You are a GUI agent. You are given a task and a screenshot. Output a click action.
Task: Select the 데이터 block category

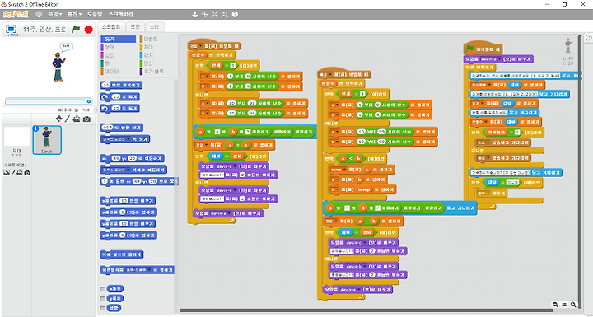tap(118, 71)
